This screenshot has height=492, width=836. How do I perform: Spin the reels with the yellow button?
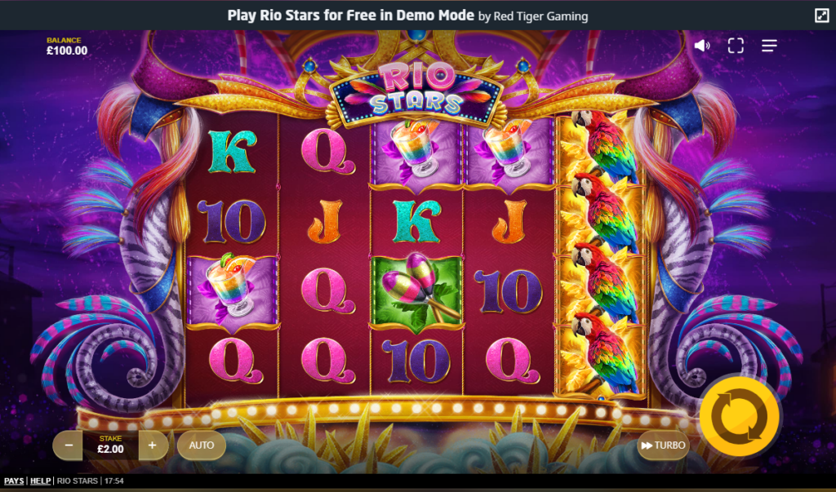tap(740, 416)
